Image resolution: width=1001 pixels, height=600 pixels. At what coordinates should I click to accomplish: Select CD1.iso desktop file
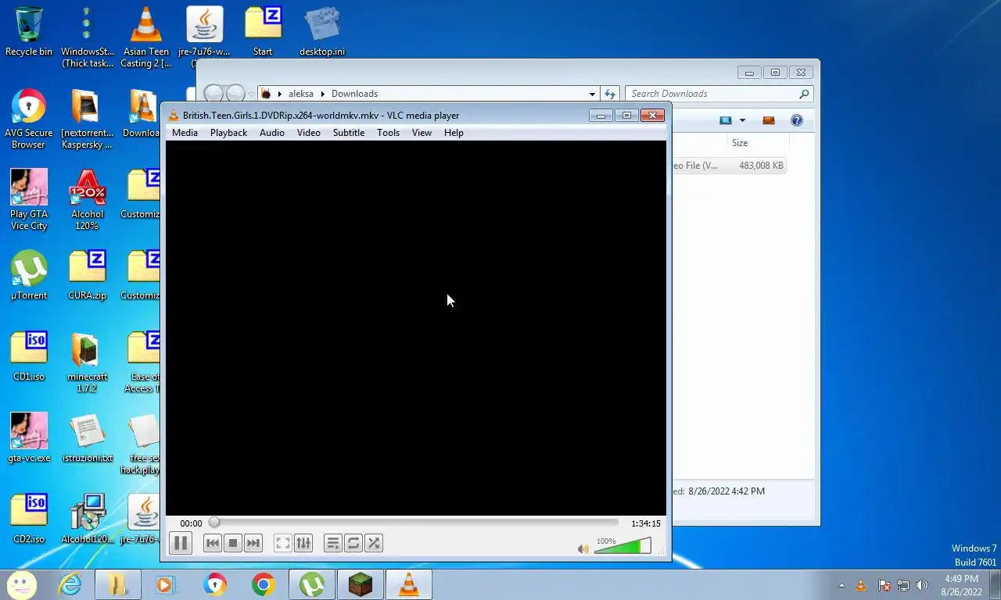[29, 356]
